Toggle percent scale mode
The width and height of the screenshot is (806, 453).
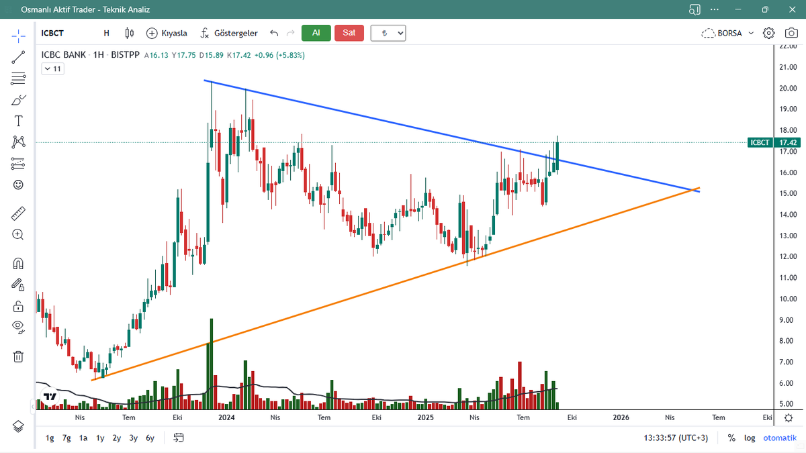pos(731,438)
